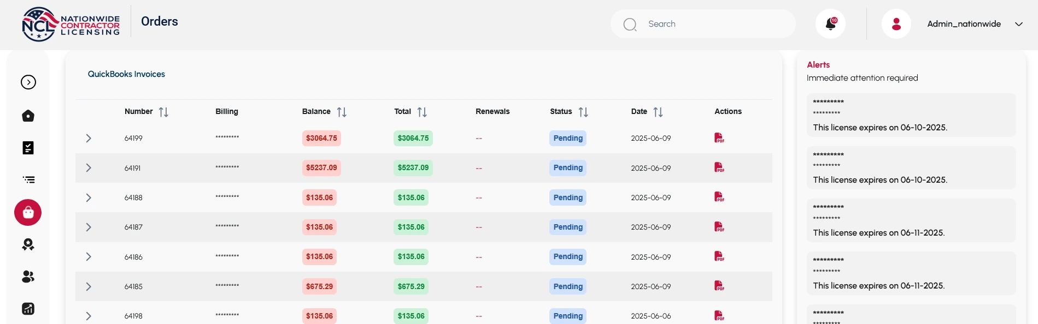
Task: Select the shopping bag orders icon
Action: tap(28, 212)
